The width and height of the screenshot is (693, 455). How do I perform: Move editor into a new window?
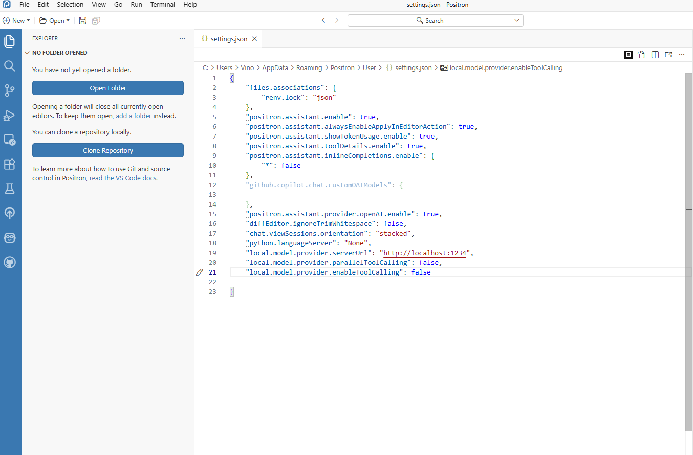click(x=668, y=55)
